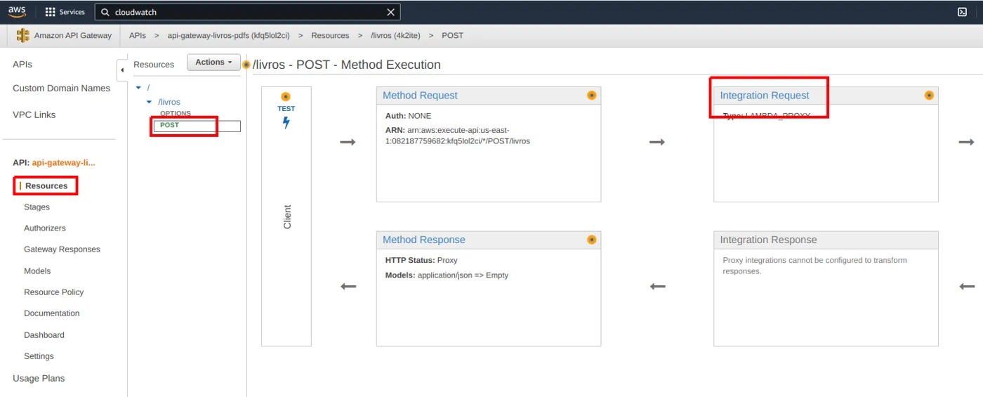Click the Integration Response heading
The image size is (983, 397).
point(768,240)
